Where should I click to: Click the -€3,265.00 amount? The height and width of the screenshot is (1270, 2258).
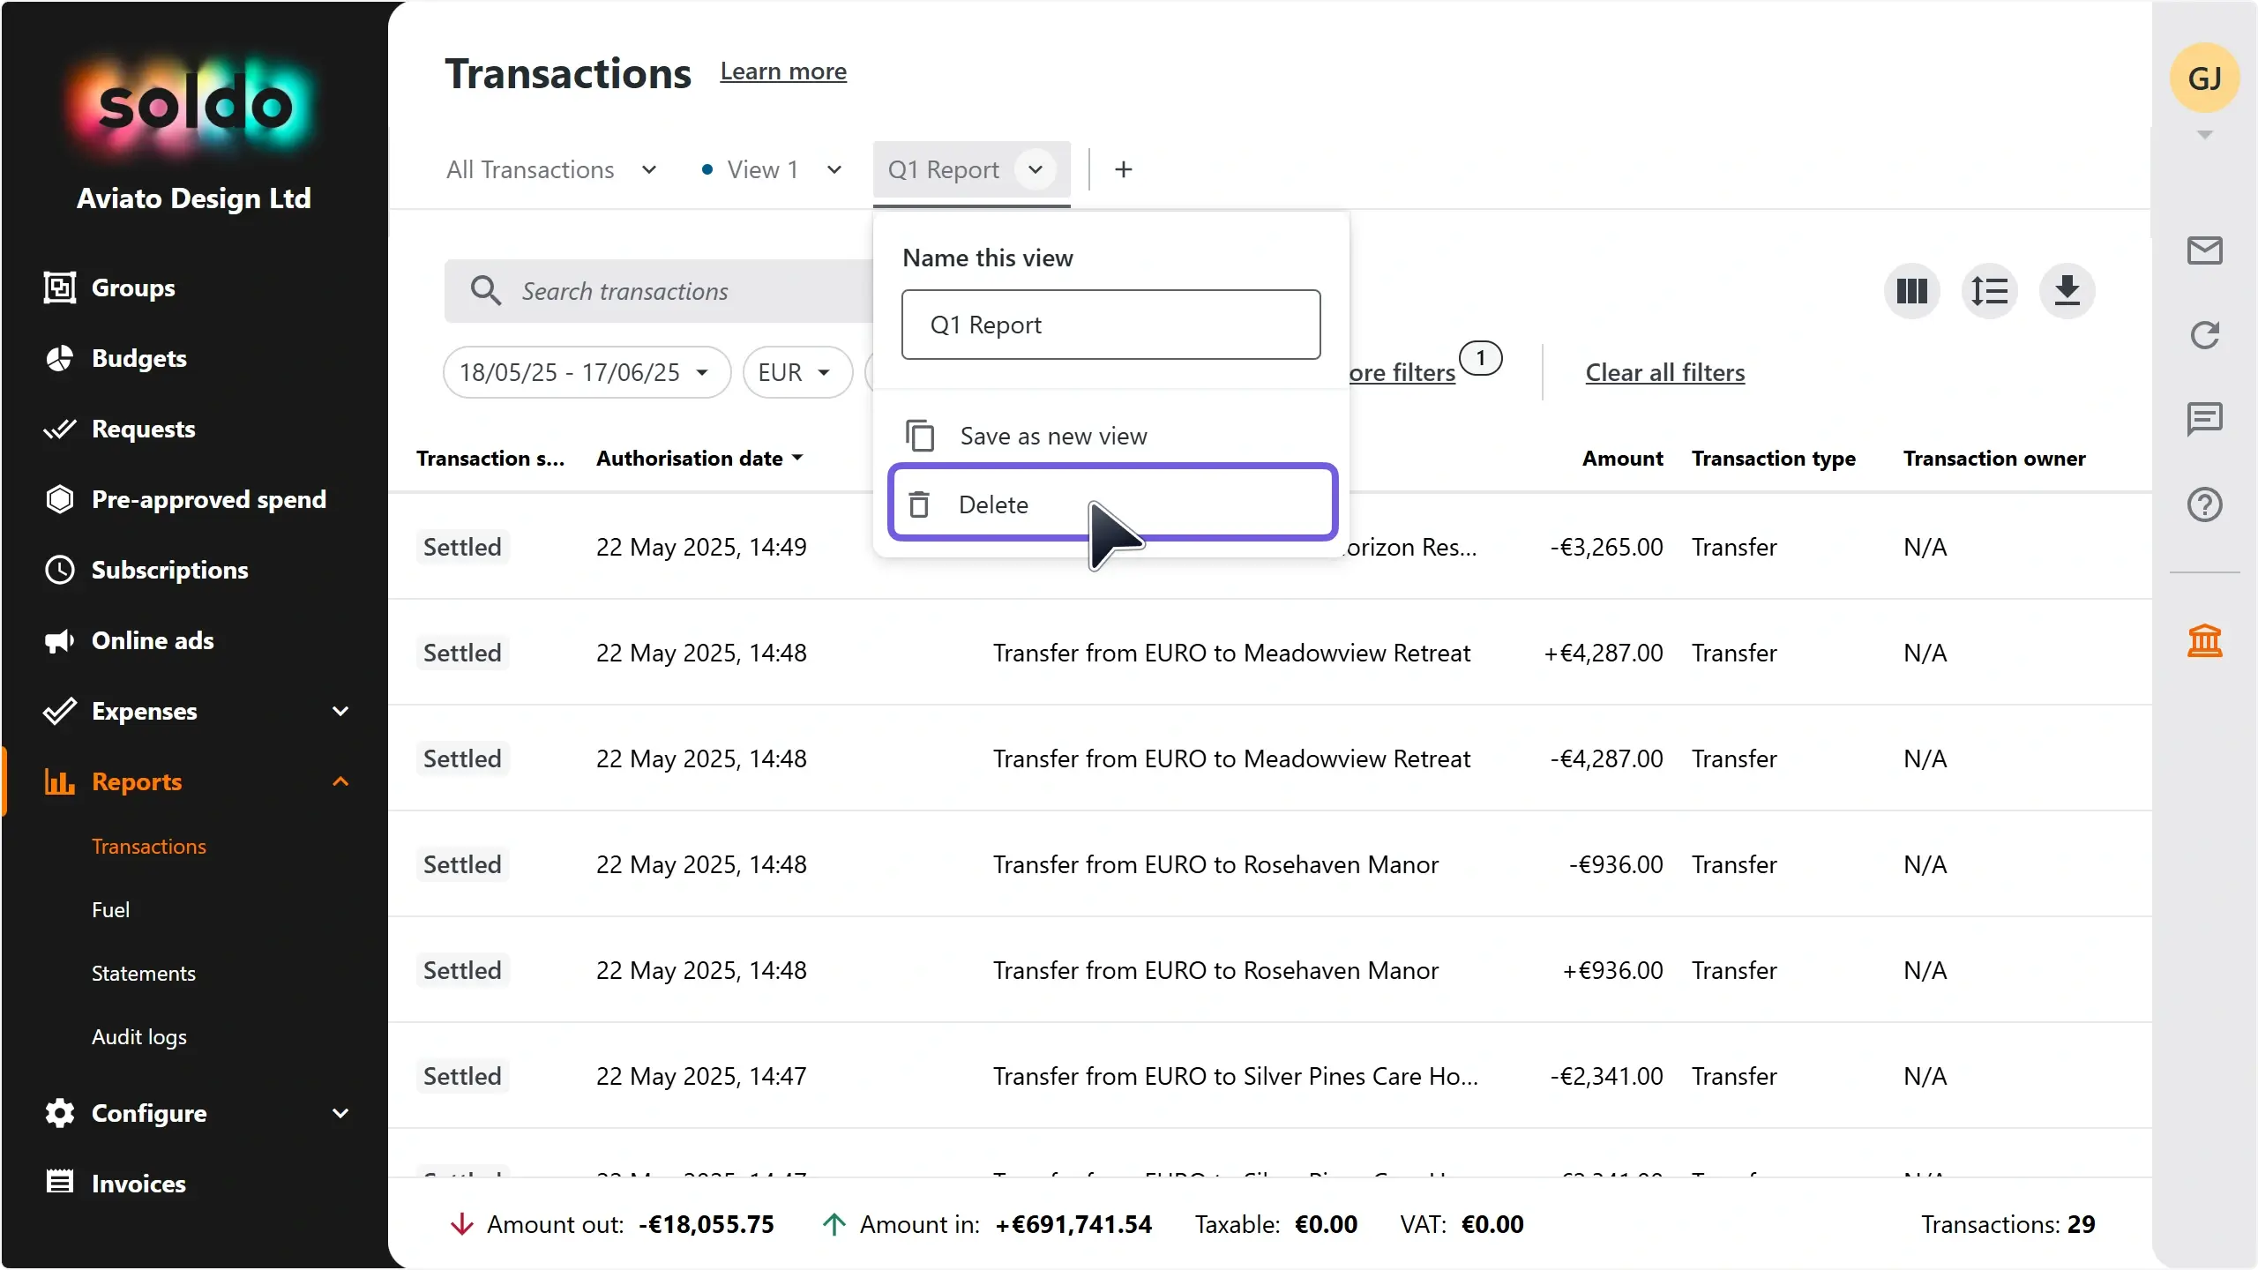(x=1606, y=547)
